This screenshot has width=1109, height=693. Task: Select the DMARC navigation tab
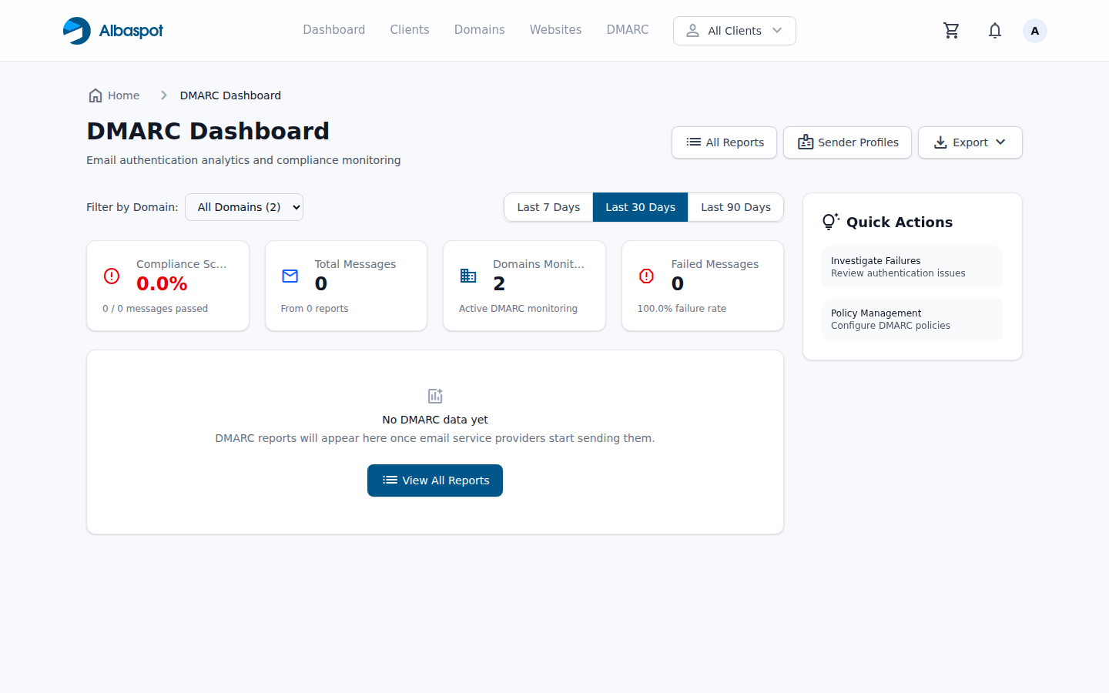click(627, 29)
